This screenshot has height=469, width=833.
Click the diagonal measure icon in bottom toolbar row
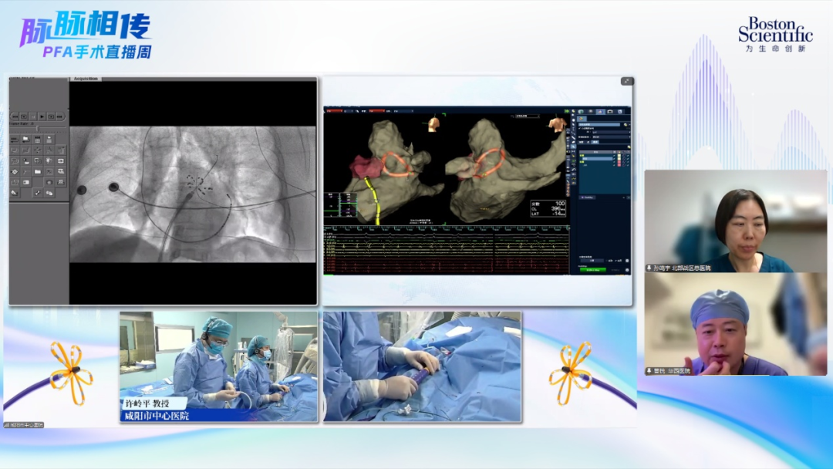37,192
